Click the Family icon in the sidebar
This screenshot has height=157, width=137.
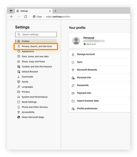[x=18, y=82]
